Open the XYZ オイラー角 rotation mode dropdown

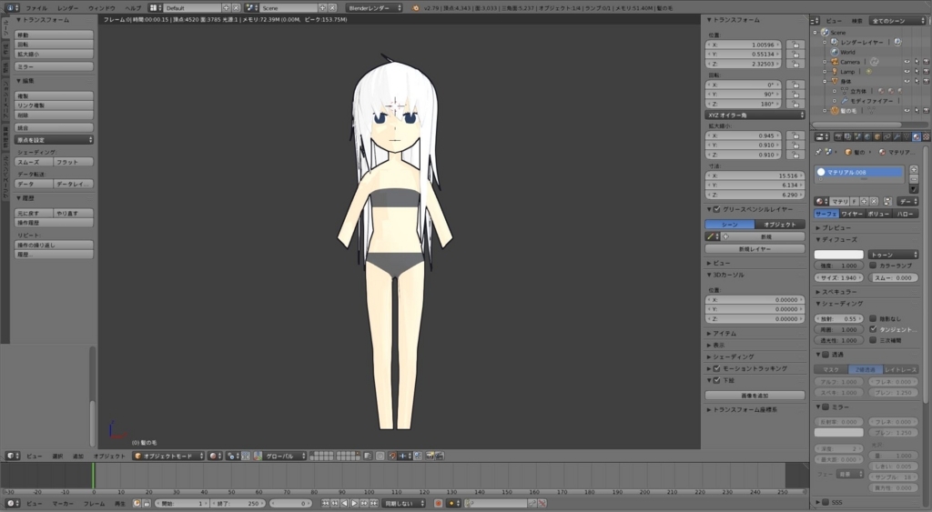(x=755, y=115)
